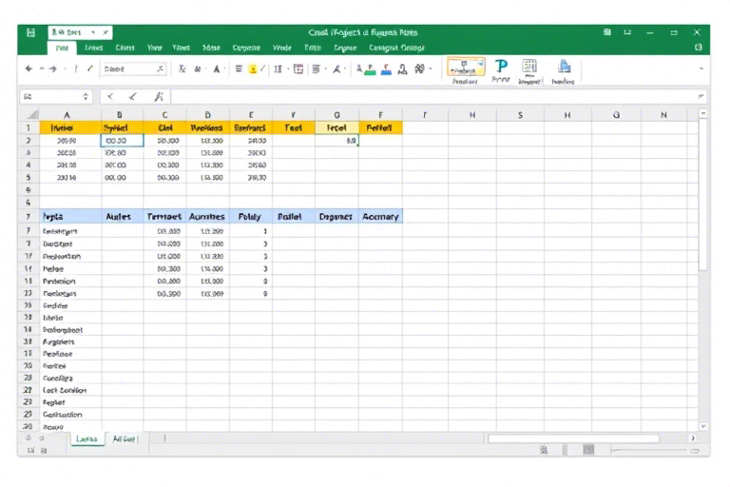
Task: Click the save icon near window controls
Action: 607,32
